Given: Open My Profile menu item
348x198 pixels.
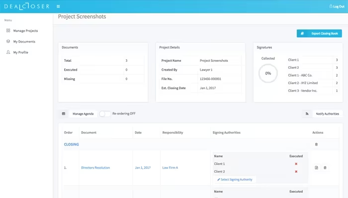Looking at the screenshot, I should pyautogui.click(x=21, y=52).
